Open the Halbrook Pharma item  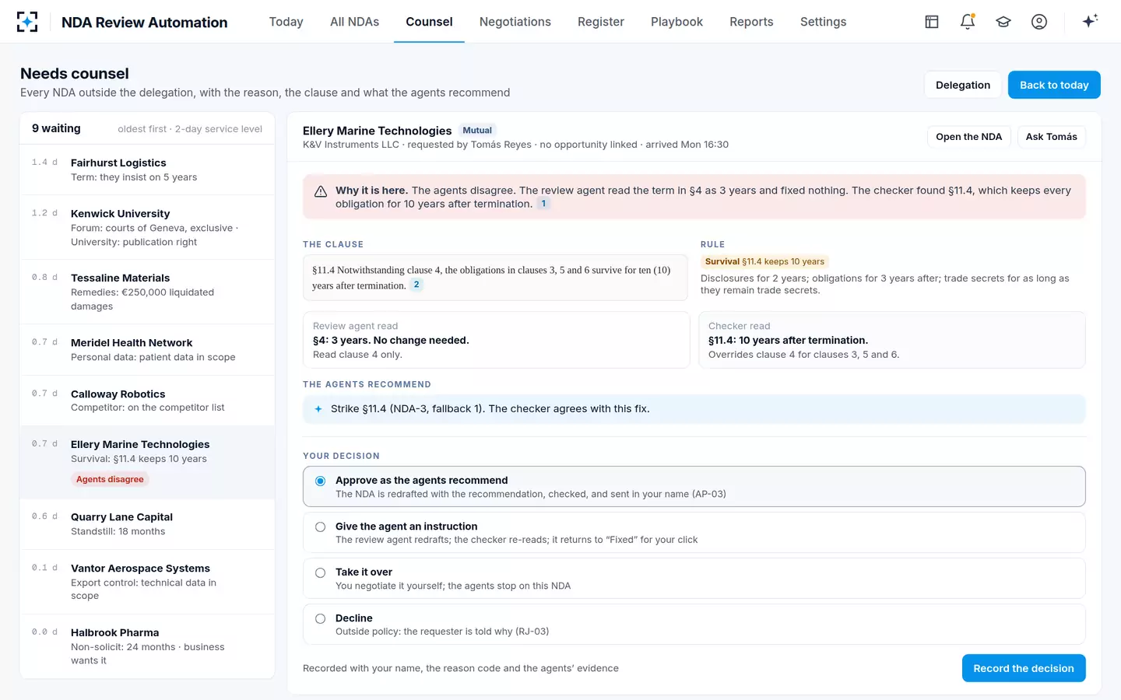(x=147, y=646)
